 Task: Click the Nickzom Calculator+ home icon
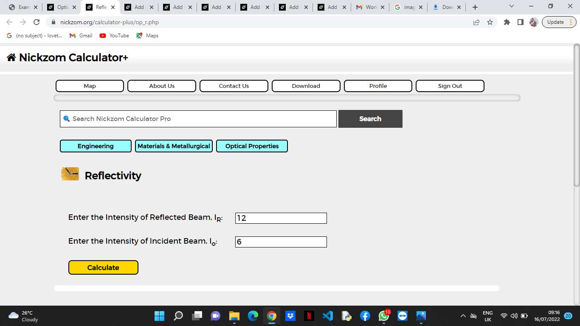click(11, 58)
